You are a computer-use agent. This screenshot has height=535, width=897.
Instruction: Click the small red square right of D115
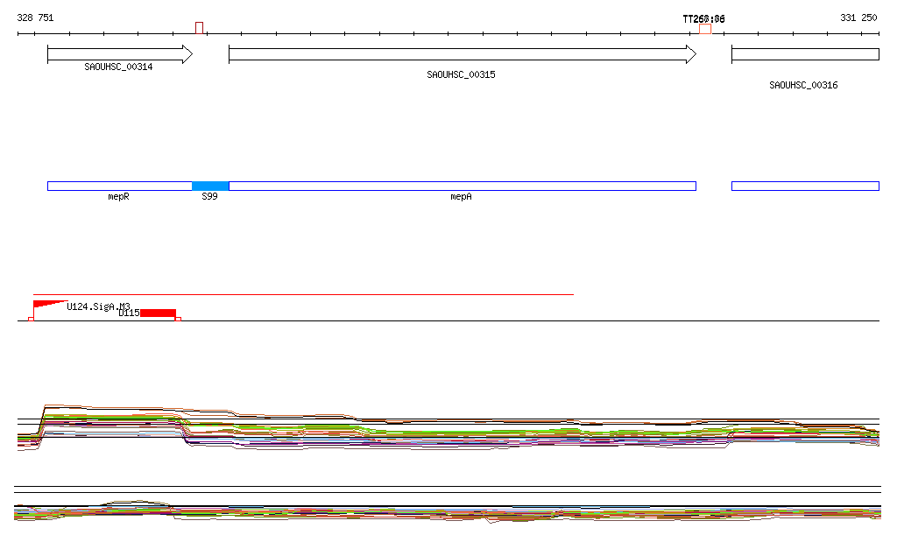(x=179, y=319)
